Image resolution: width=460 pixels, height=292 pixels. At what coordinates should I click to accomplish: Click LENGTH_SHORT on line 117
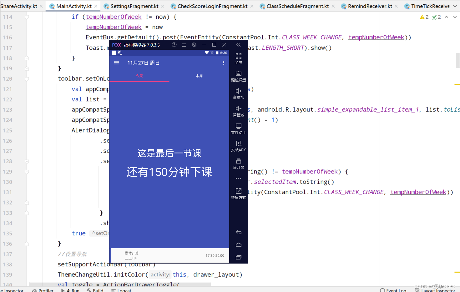(x=283, y=48)
